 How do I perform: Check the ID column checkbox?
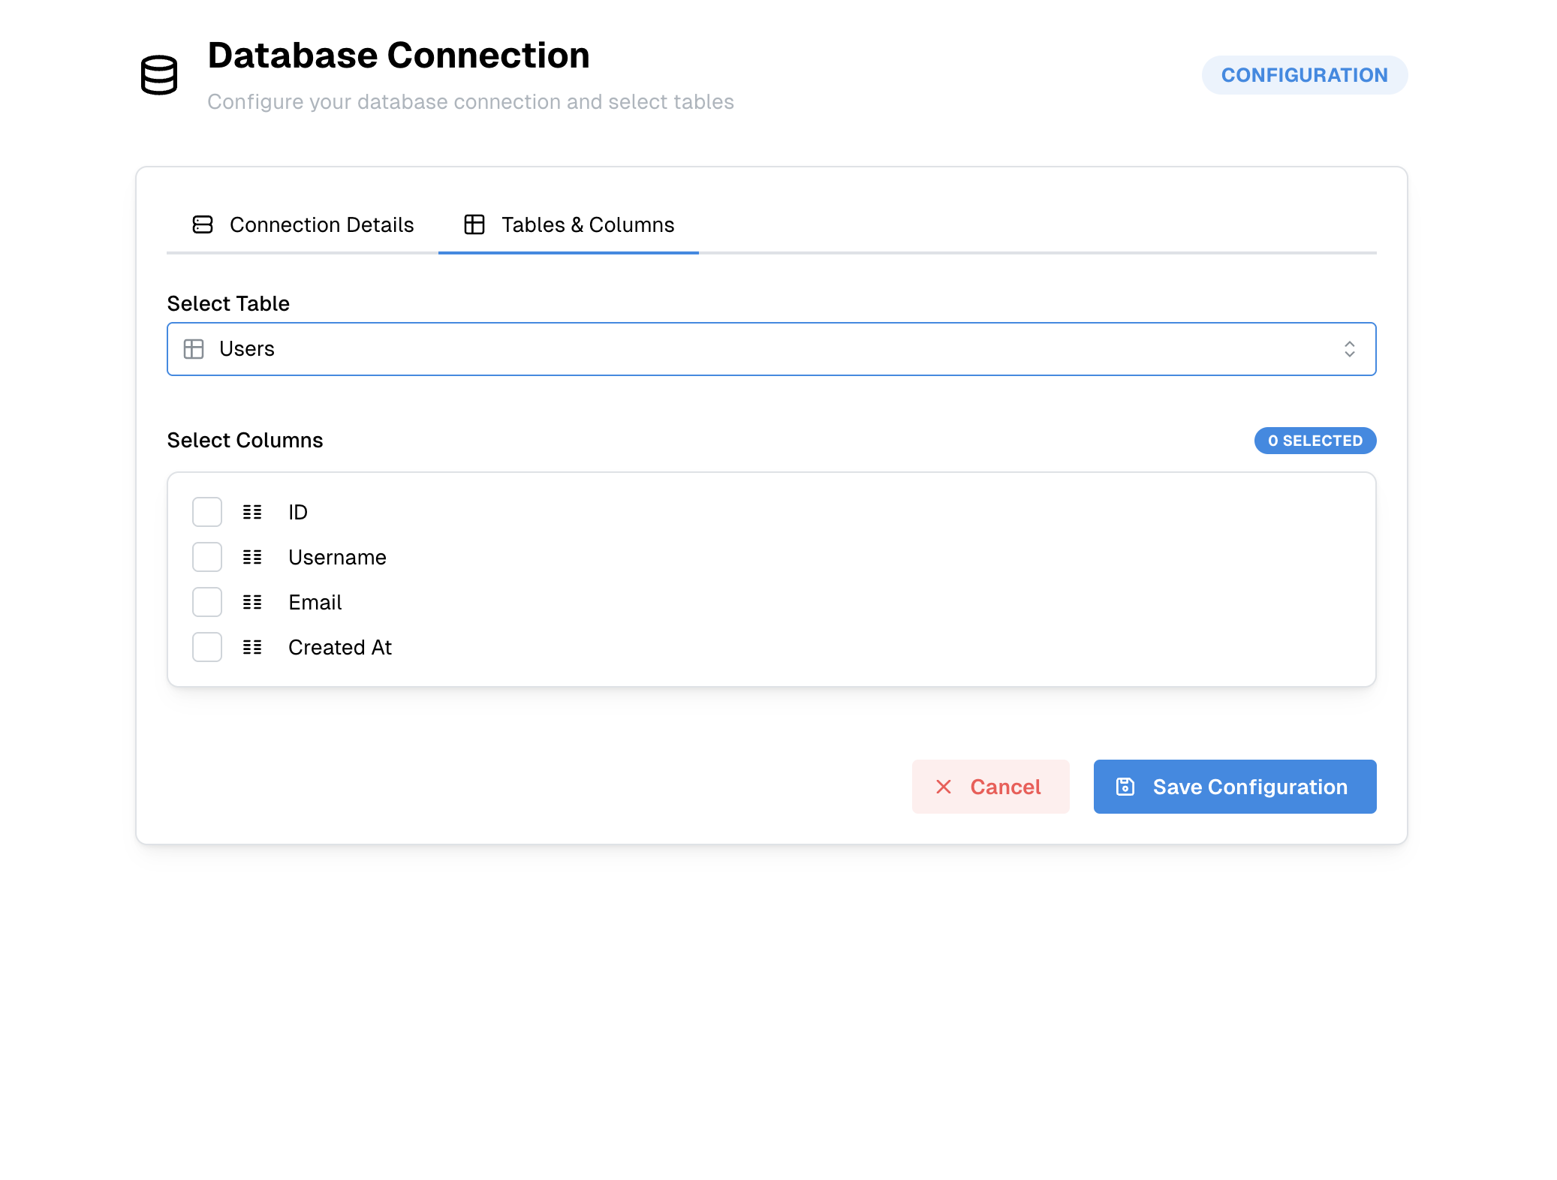pos(207,512)
